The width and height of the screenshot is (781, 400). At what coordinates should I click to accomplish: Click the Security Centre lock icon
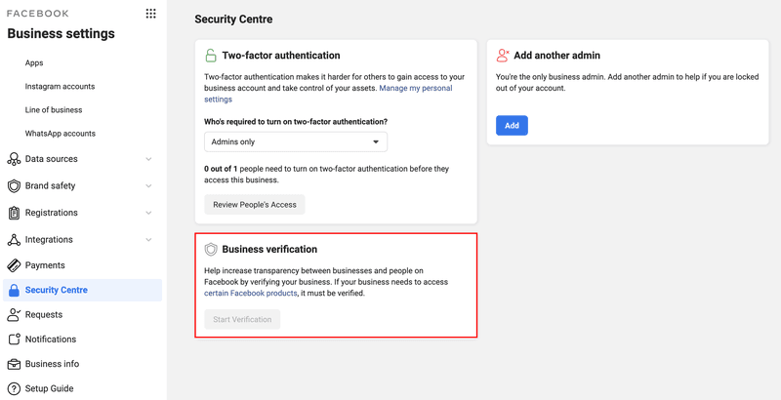14,290
